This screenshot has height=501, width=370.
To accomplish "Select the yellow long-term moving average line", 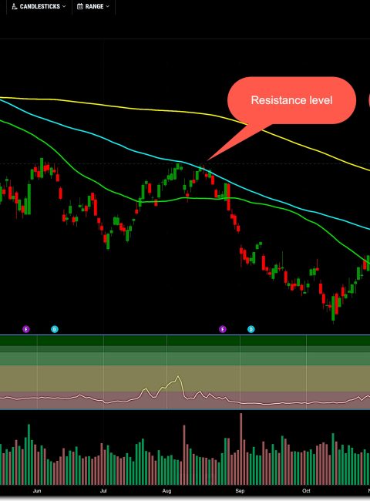I will click(128, 107).
